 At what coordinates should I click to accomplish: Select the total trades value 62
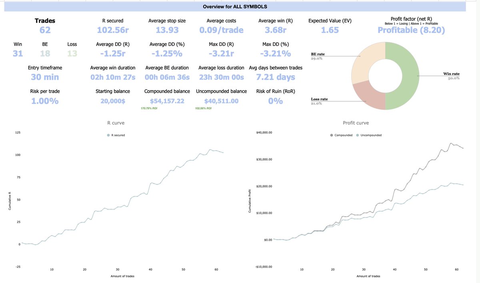pos(45,30)
